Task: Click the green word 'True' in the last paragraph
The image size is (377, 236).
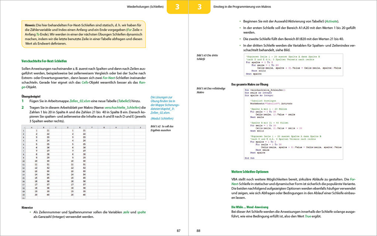Action: pyautogui.click(x=308, y=216)
